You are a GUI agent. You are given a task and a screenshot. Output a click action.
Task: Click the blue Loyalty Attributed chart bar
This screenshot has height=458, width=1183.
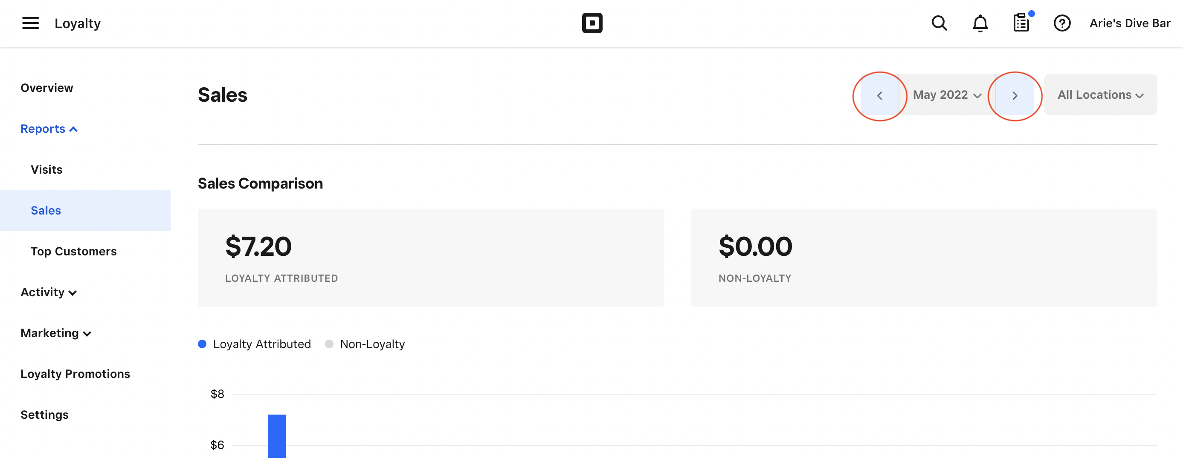(x=276, y=435)
